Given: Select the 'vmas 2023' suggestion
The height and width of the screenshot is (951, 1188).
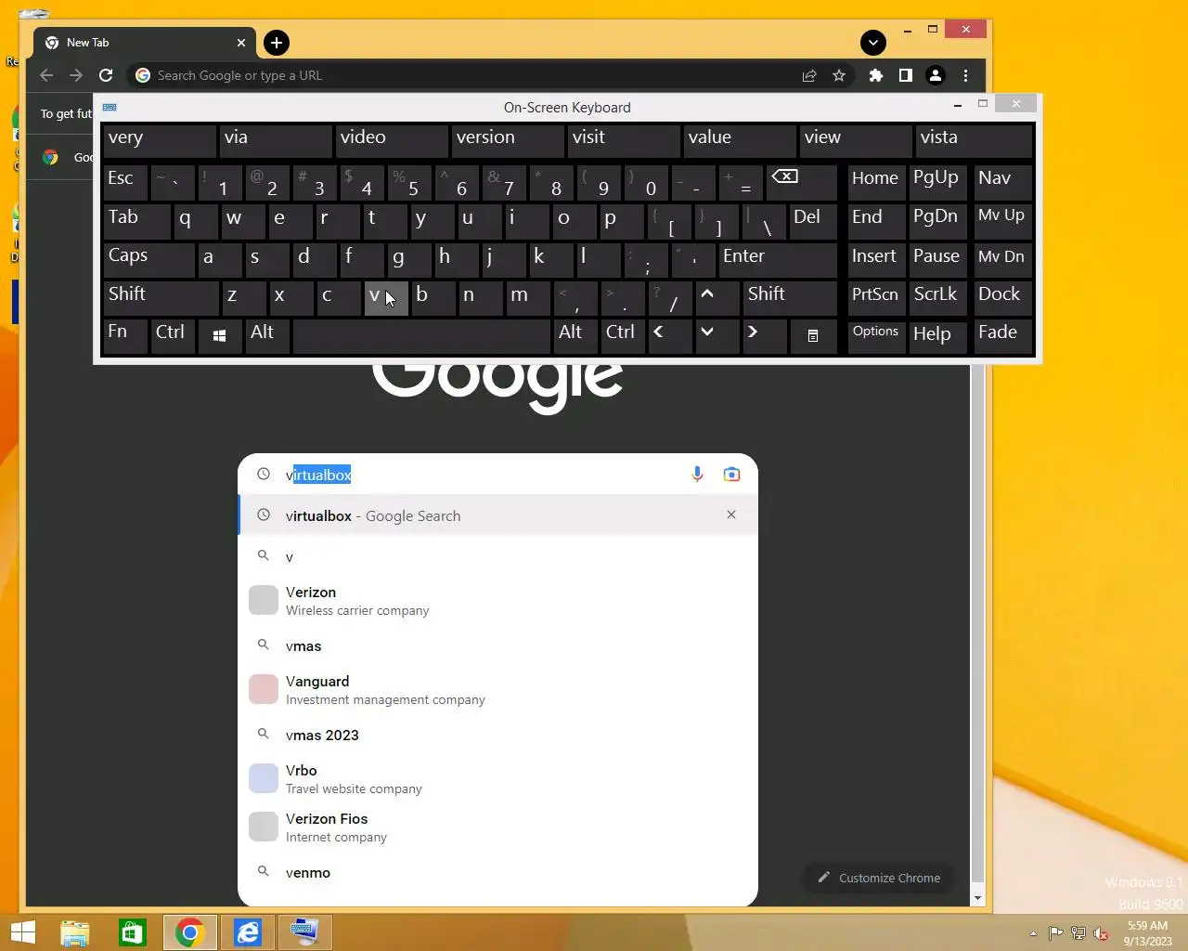Looking at the screenshot, I should tap(497, 735).
